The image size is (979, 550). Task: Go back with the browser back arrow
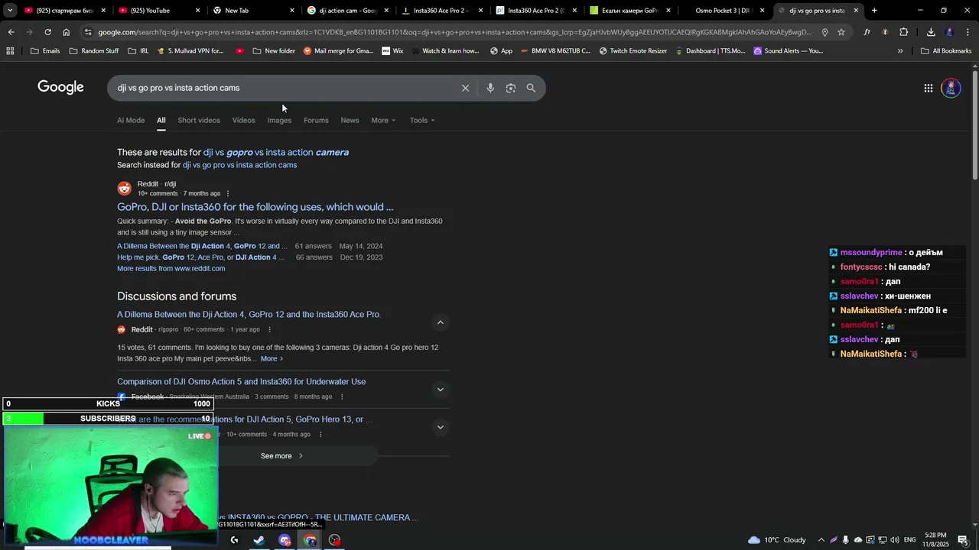point(11,32)
